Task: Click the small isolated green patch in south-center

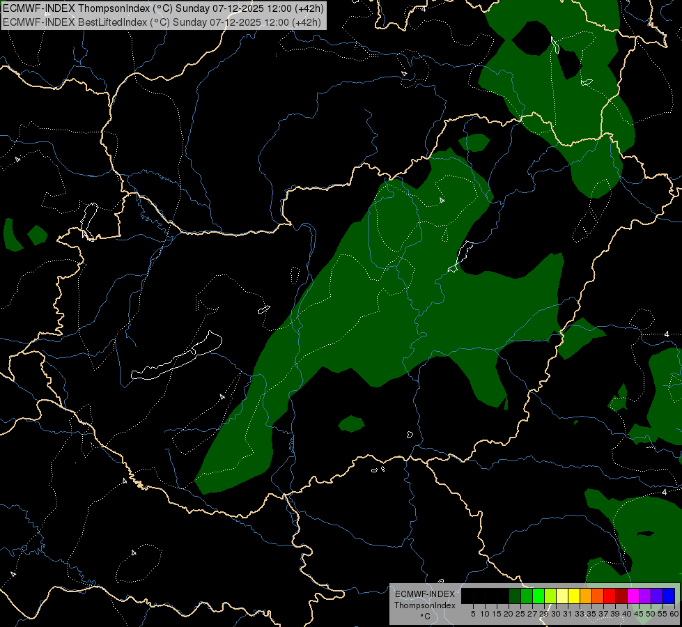Action: click(351, 424)
